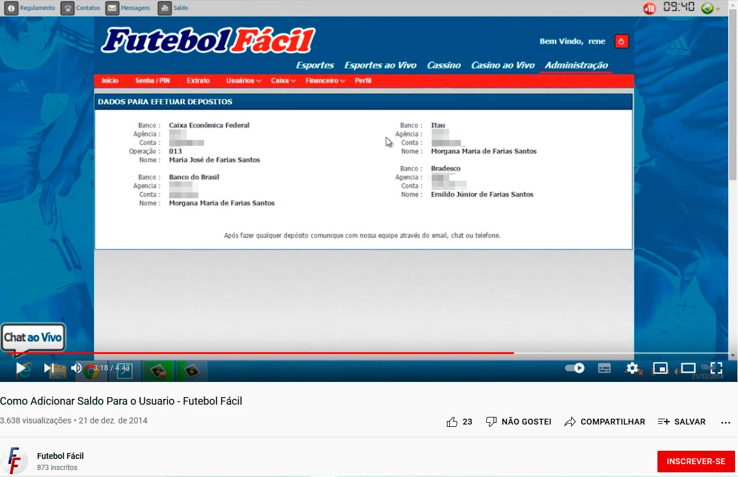The width and height of the screenshot is (738, 477).
Task: Like the video with the 23 thumbs up
Action: pos(459,421)
